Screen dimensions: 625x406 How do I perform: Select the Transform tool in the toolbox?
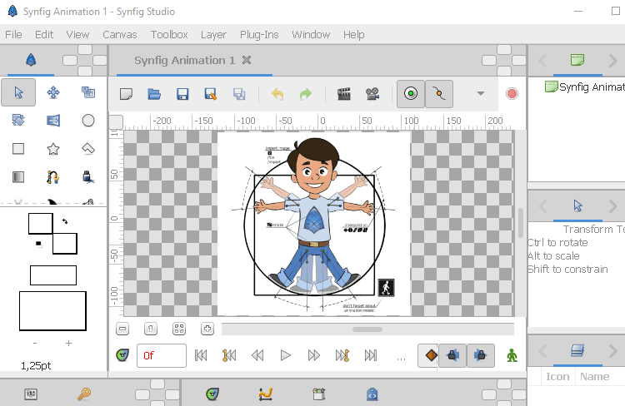click(x=18, y=93)
